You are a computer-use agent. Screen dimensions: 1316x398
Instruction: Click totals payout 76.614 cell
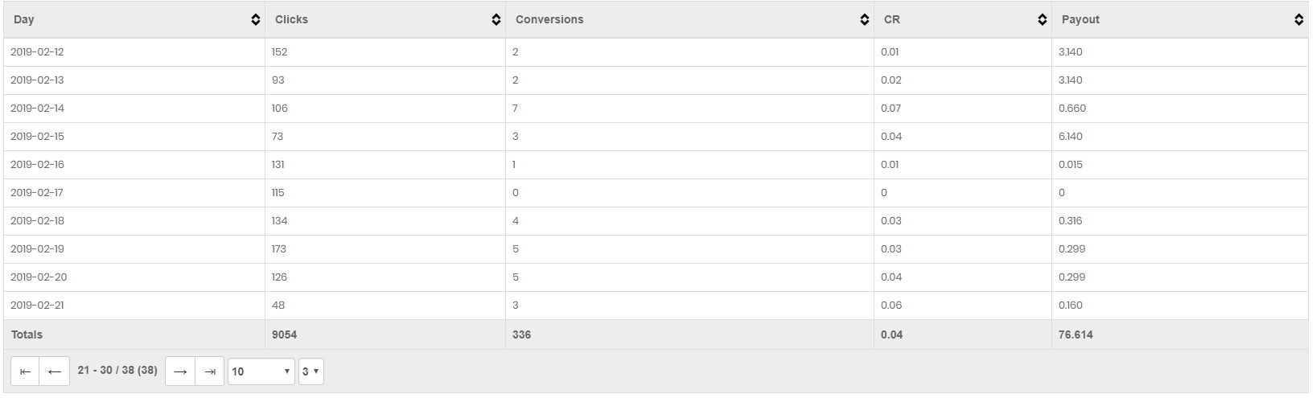(1180, 334)
